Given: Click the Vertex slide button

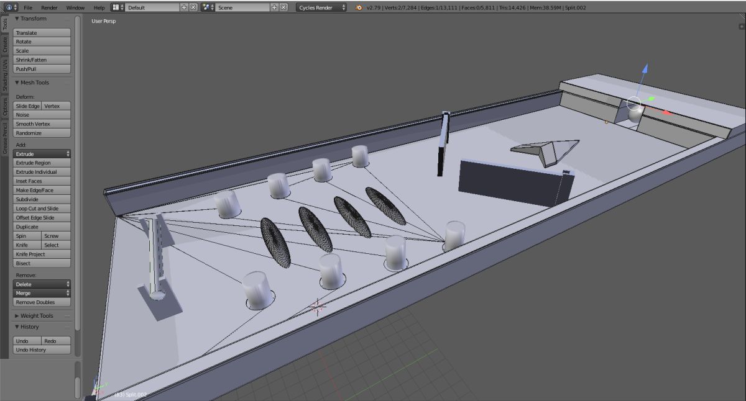Looking at the screenshot, I should tap(57, 106).
